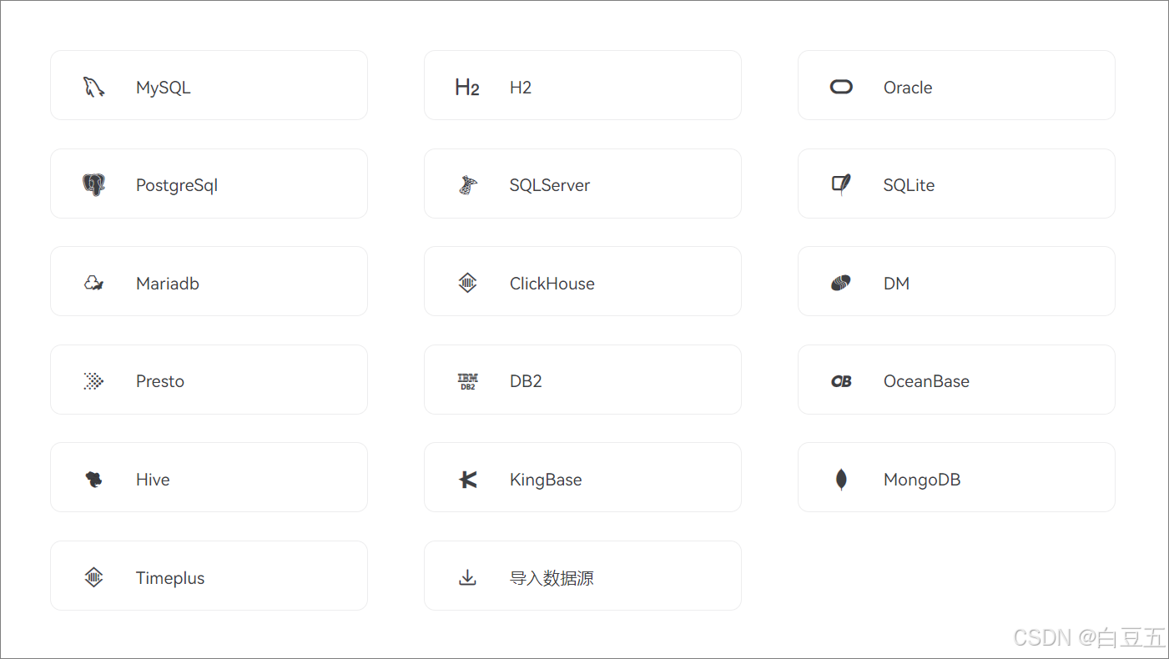Viewport: 1169px width, 659px height.
Task: Select the H2 label
Action: pos(521,88)
